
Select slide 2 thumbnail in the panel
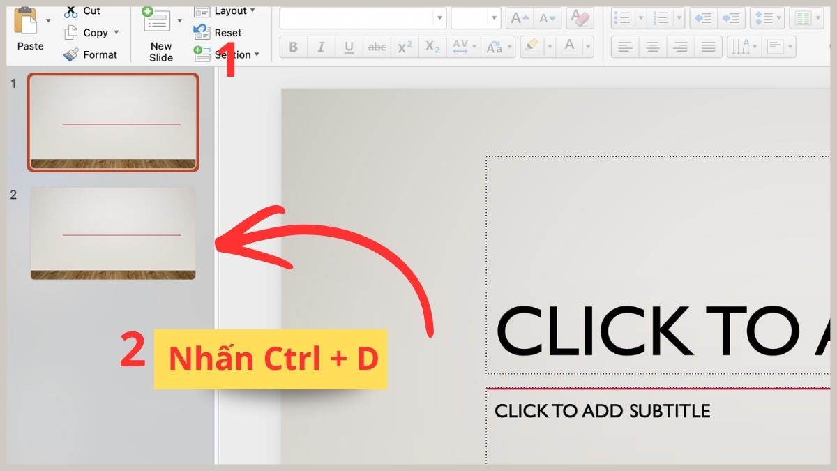[113, 234]
